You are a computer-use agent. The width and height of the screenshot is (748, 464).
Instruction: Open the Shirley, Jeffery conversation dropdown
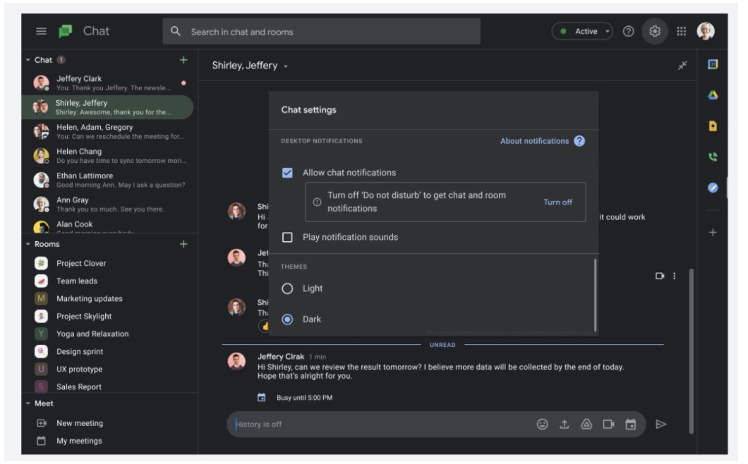coord(286,66)
